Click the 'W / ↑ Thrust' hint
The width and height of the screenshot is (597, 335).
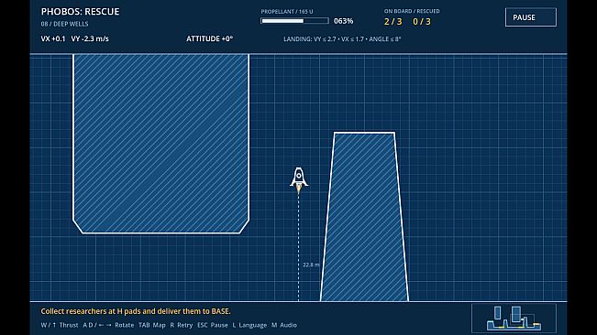(60, 325)
